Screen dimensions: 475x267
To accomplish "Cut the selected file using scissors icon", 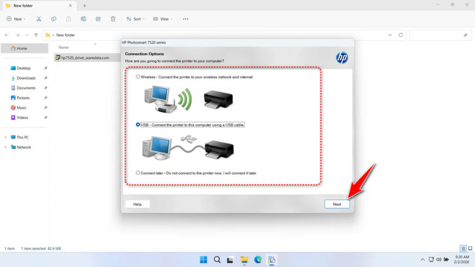I will pyautogui.click(x=39, y=19).
